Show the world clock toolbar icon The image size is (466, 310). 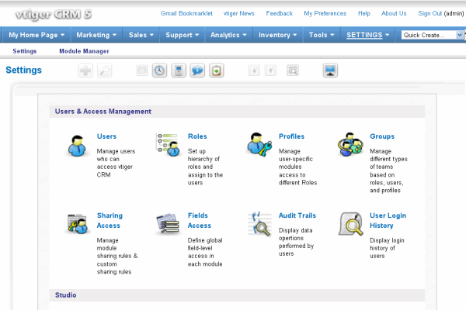pyautogui.click(x=159, y=71)
